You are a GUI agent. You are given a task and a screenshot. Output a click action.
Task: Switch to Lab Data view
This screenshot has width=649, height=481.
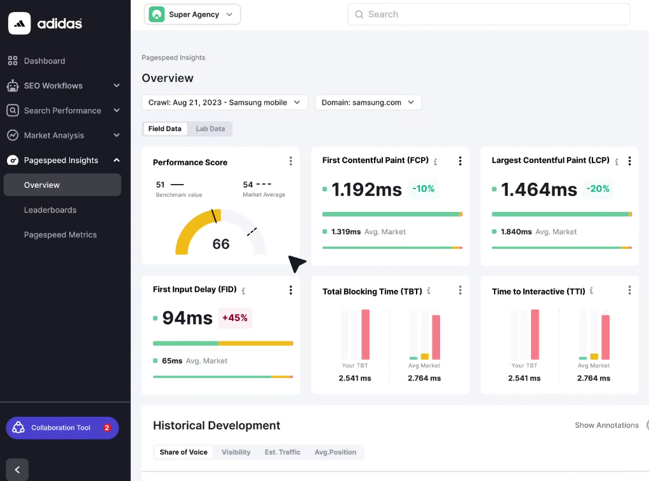pyautogui.click(x=210, y=128)
